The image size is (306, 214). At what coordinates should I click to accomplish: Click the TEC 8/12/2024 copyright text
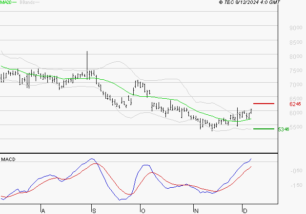point(249,2)
